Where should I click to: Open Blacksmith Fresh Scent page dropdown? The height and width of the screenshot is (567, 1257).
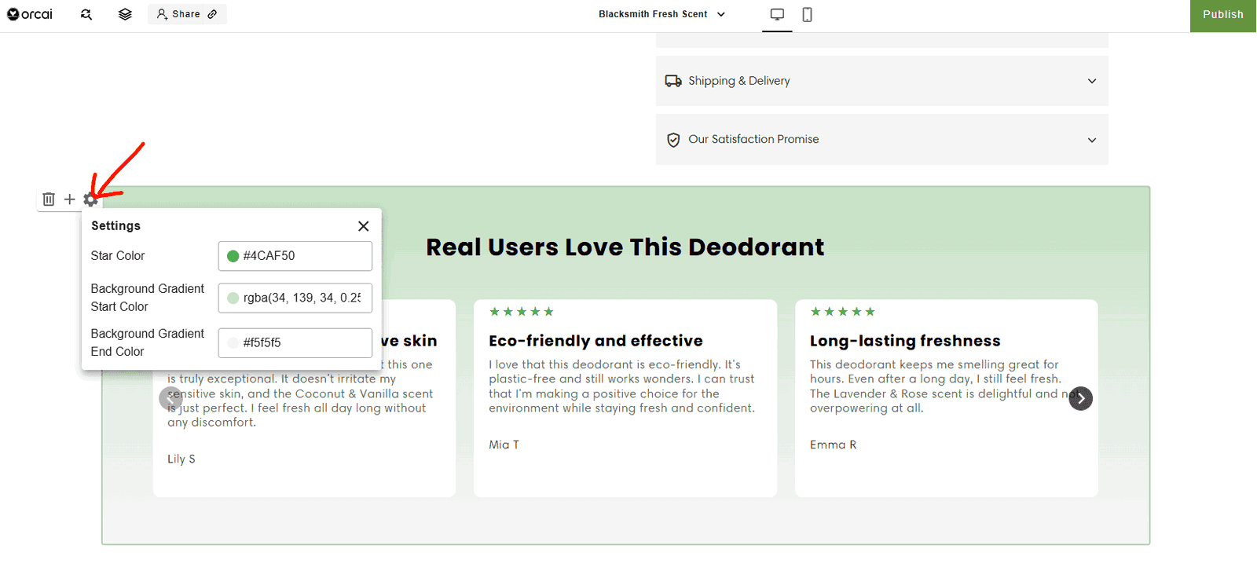(x=661, y=14)
